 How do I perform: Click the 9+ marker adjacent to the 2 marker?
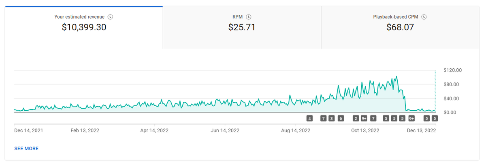pos(364,118)
